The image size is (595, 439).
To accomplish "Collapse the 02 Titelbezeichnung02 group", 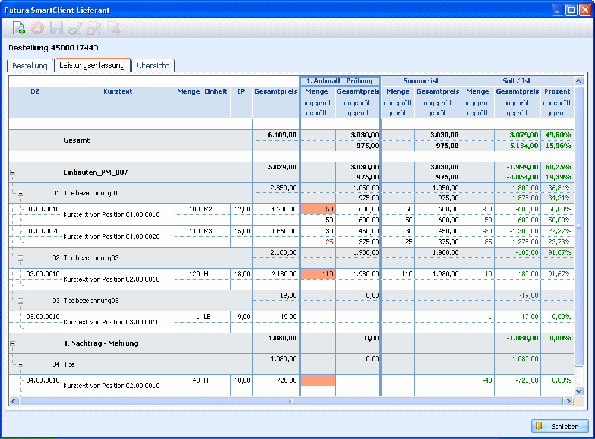I will point(20,258).
